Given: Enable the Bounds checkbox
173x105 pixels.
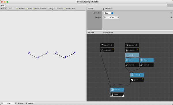Looking at the screenshot, I should coord(56,9).
